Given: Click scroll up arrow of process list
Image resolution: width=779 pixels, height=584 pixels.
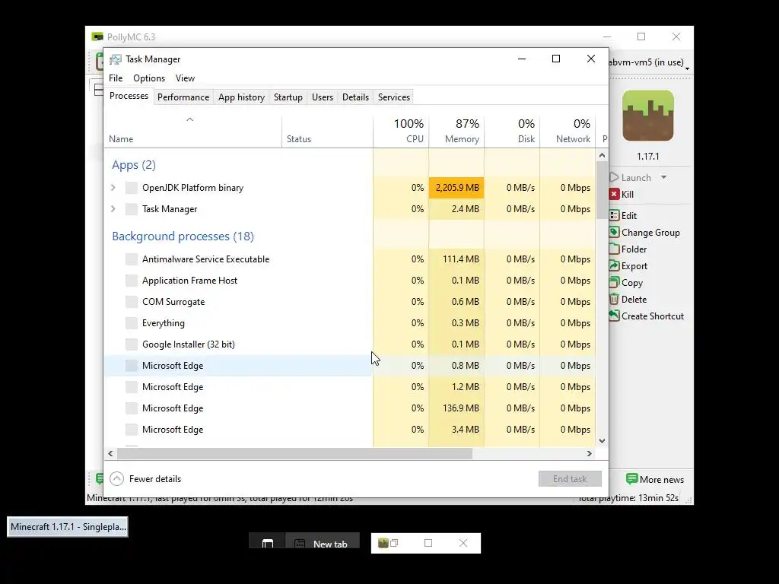Looking at the screenshot, I should point(603,155).
